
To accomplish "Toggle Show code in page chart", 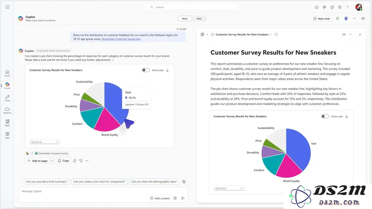I will [x=325, y=117].
